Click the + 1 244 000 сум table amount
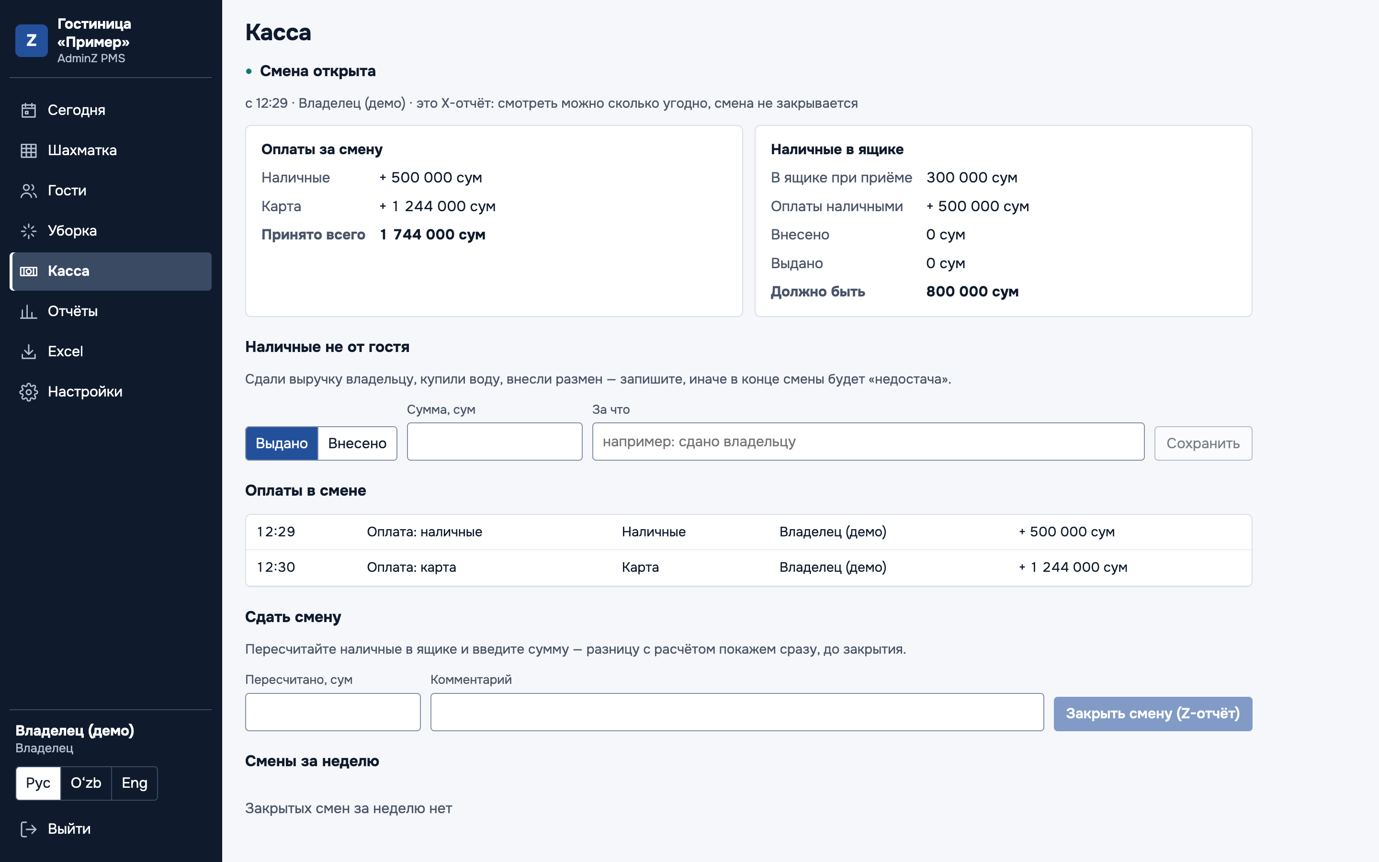This screenshot has height=862, width=1379. tap(1073, 567)
